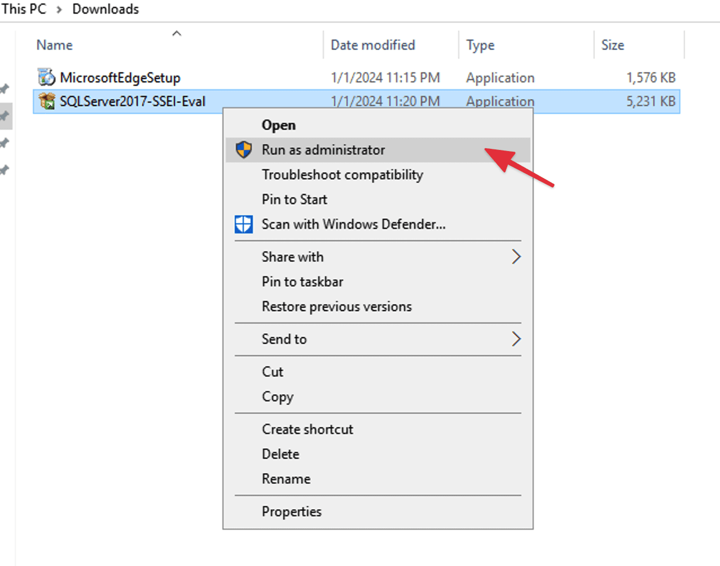Choose Open from the context menu

(279, 125)
